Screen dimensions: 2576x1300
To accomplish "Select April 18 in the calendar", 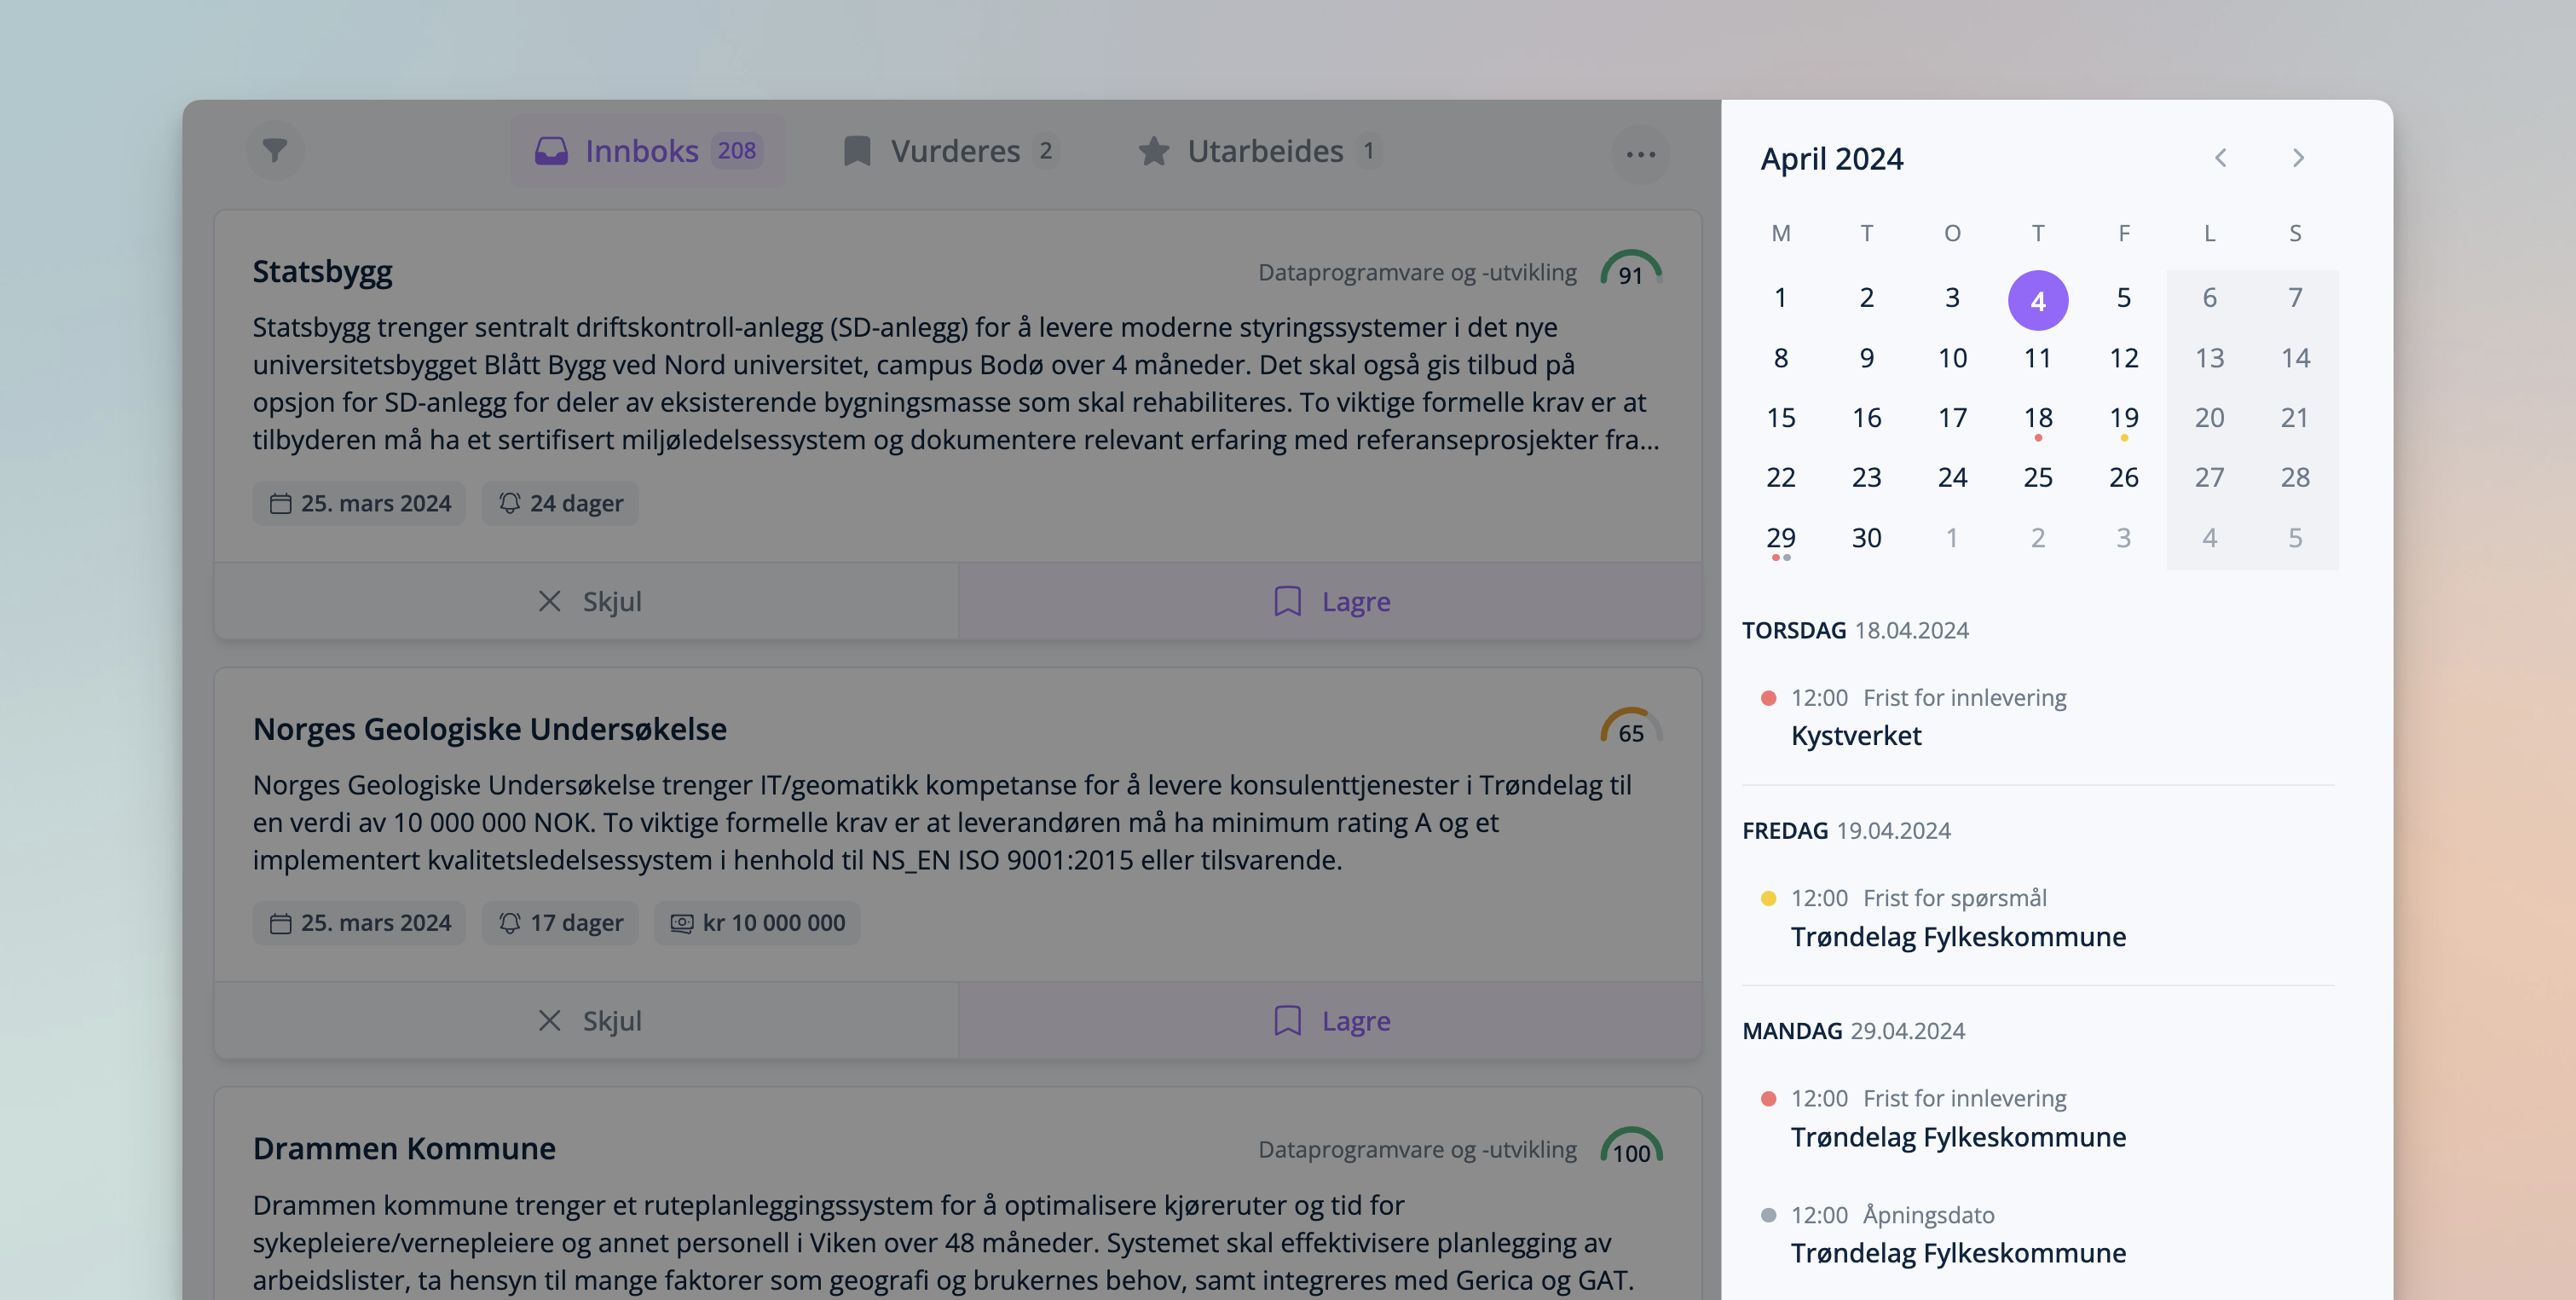I will [2037, 418].
